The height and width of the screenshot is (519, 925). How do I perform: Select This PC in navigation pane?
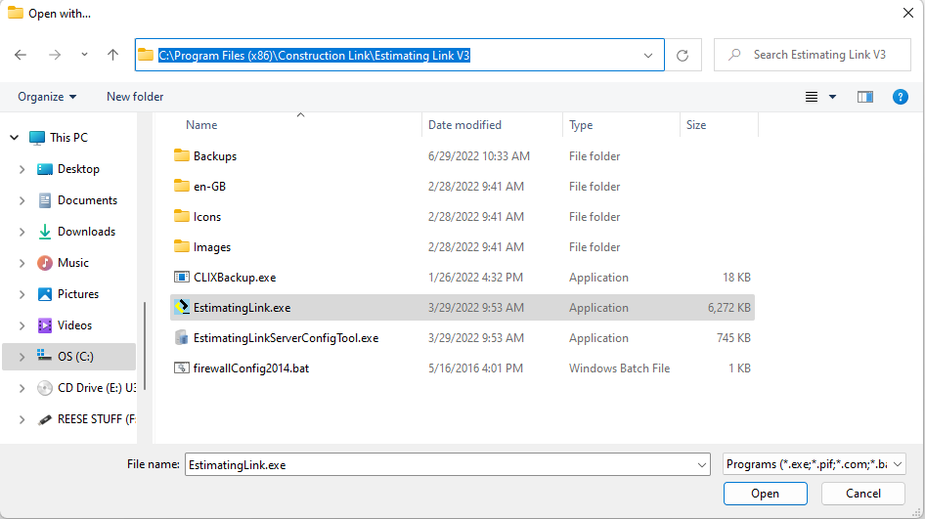tap(69, 138)
